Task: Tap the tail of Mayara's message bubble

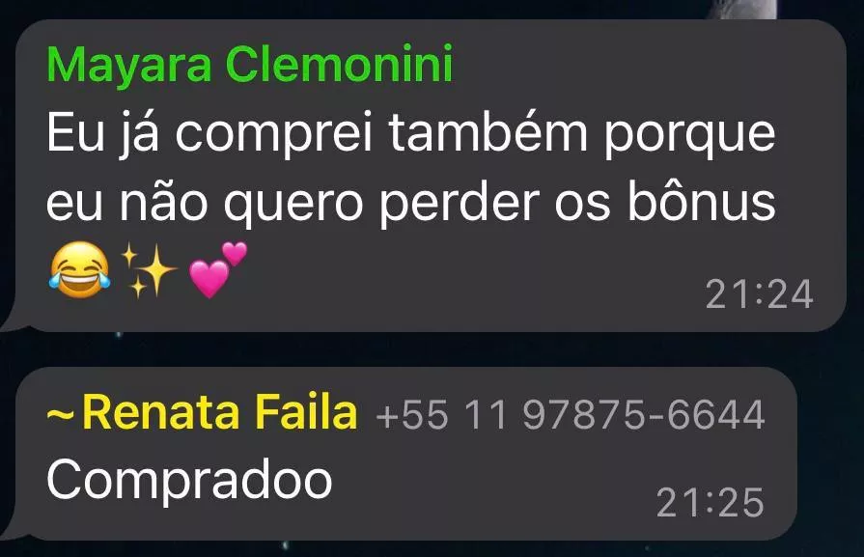Action: pos(15,322)
